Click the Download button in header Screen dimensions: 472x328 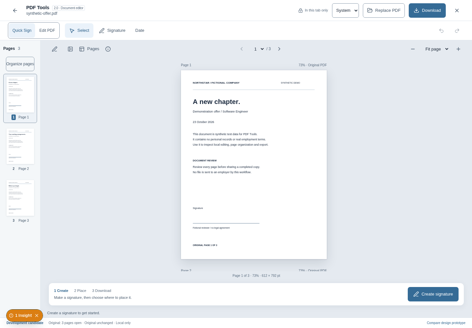click(427, 10)
